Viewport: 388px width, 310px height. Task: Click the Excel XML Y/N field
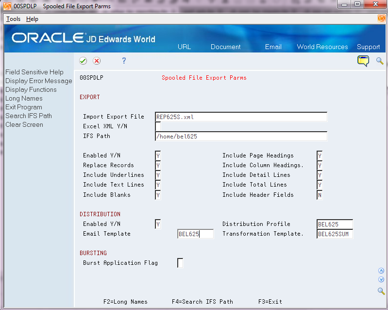158,126
